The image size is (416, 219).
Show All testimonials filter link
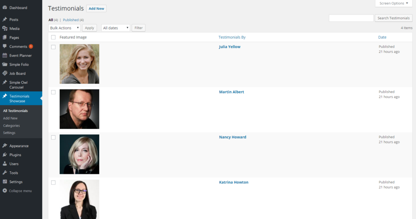click(x=51, y=20)
